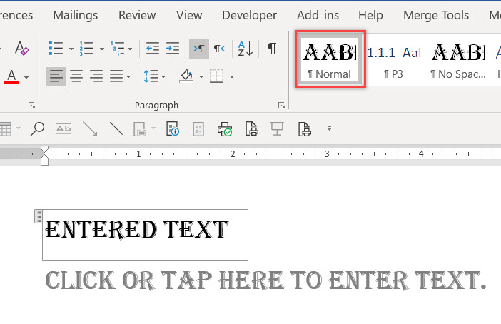Click the Multilevel List icon
This screenshot has width=501, height=324.
(117, 49)
